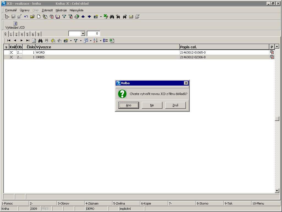The width and height of the screenshot is (282, 212).
Task: Close the Volba dialog
Action: click(x=186, y=83)
